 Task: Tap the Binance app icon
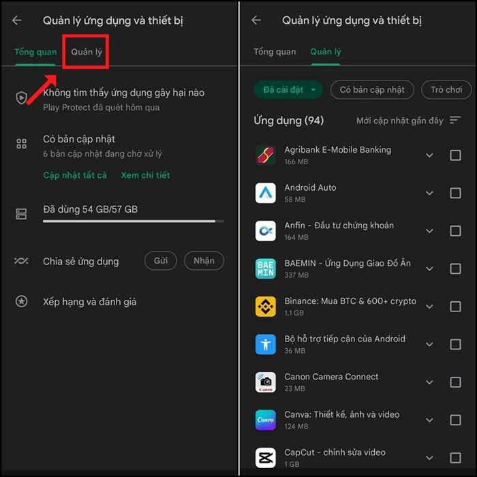(x=265, y=307)
